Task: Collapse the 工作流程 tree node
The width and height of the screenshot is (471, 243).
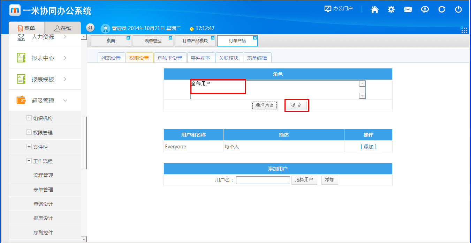Action: pyautogui.click(x=29, y=161)
